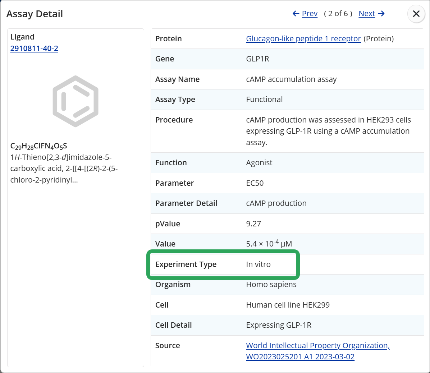Click the Protein row label
This screenshot has width=430, height=373.
point(168,39)
